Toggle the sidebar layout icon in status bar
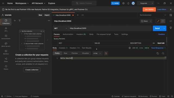 [x=2, y=96]
